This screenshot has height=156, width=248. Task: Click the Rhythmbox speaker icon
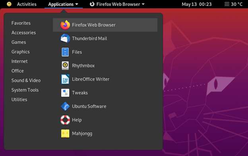(65, 66)
